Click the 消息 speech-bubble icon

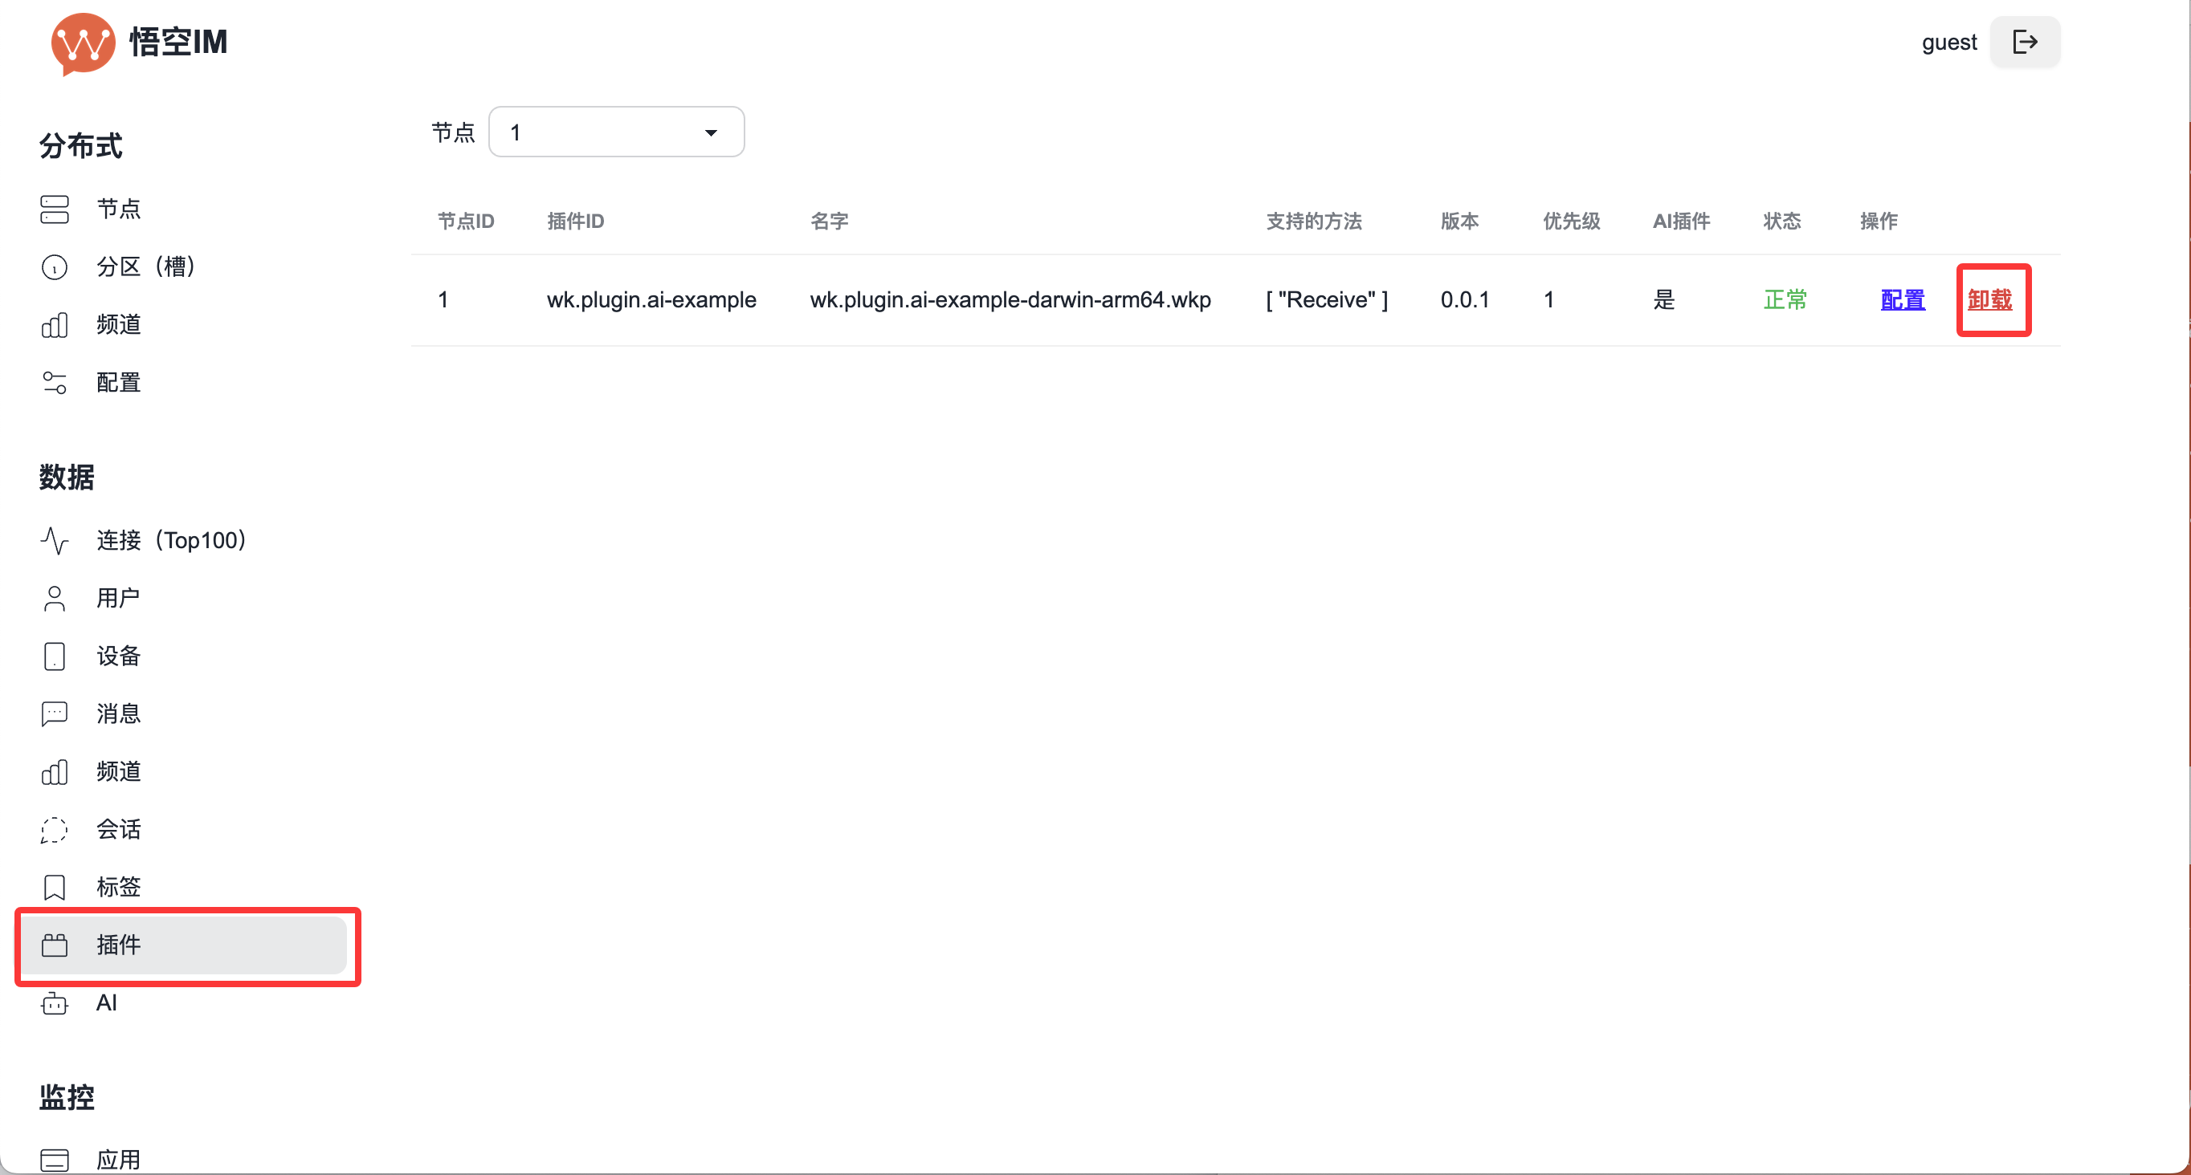pyautogui.click(x=55, y=714)
